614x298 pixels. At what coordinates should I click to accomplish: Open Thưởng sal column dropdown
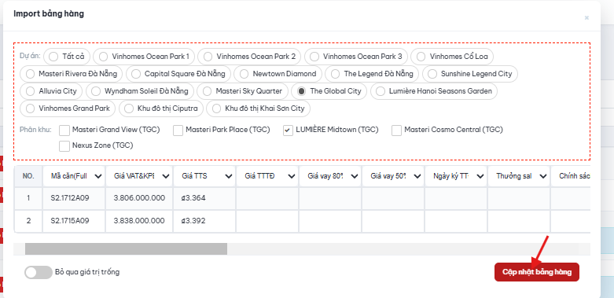(x=519, y=176)
